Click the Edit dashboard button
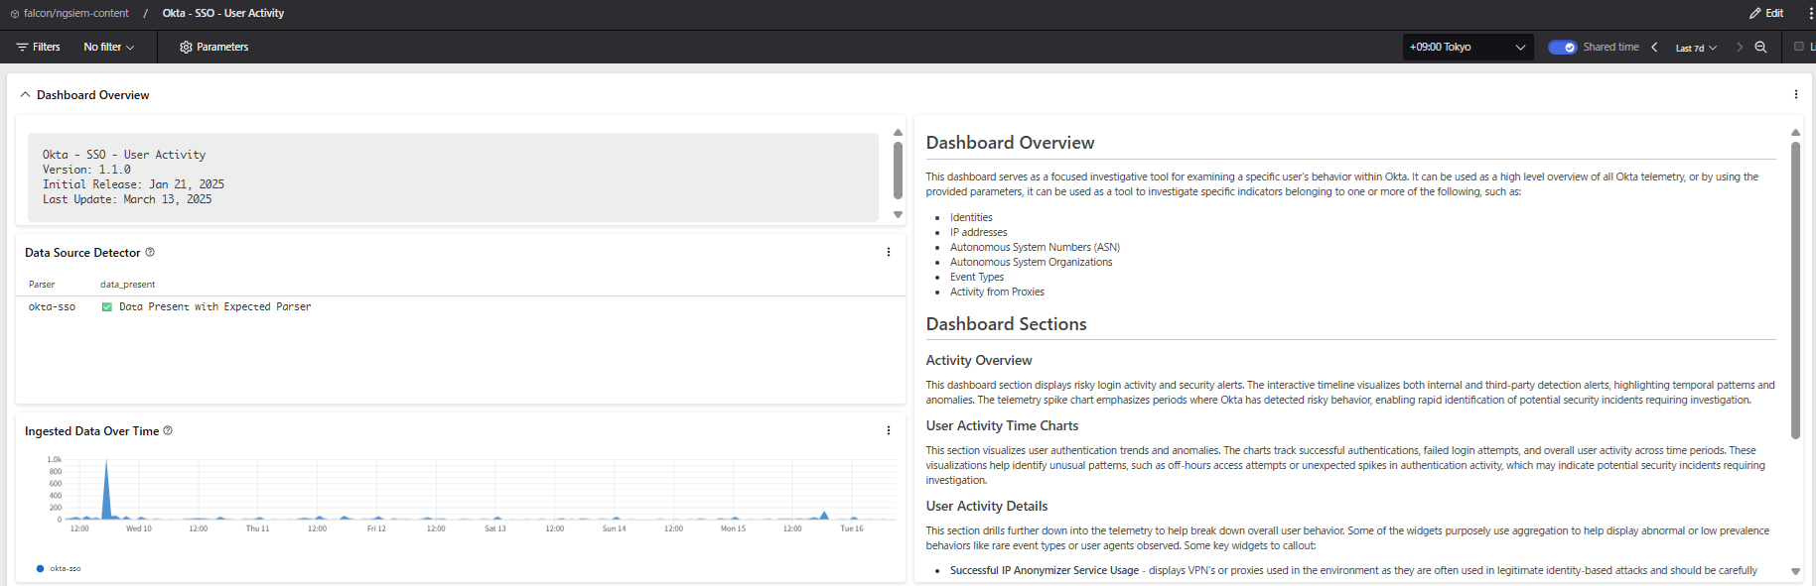This screenshot has width=1816, height=586. (x=1766, y=13)
